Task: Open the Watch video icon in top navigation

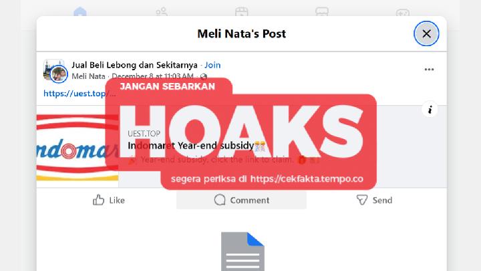Action: [x=242, y=11]
